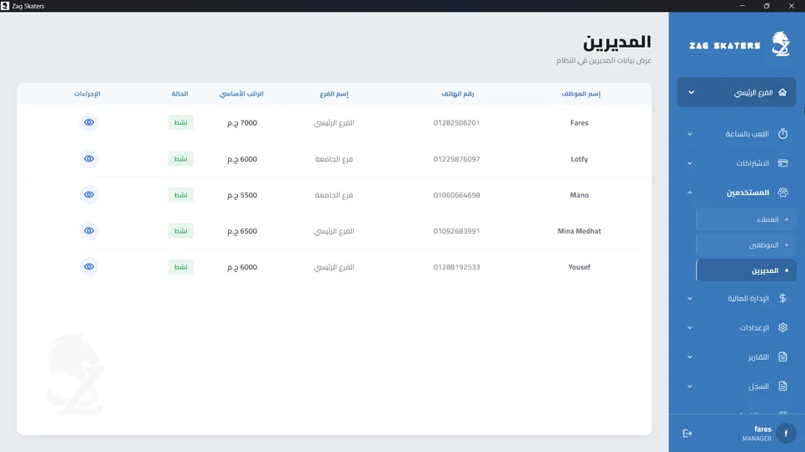
Task: Click the stopwatch icon for اللعب بالساعة
Action: (782, 134)
